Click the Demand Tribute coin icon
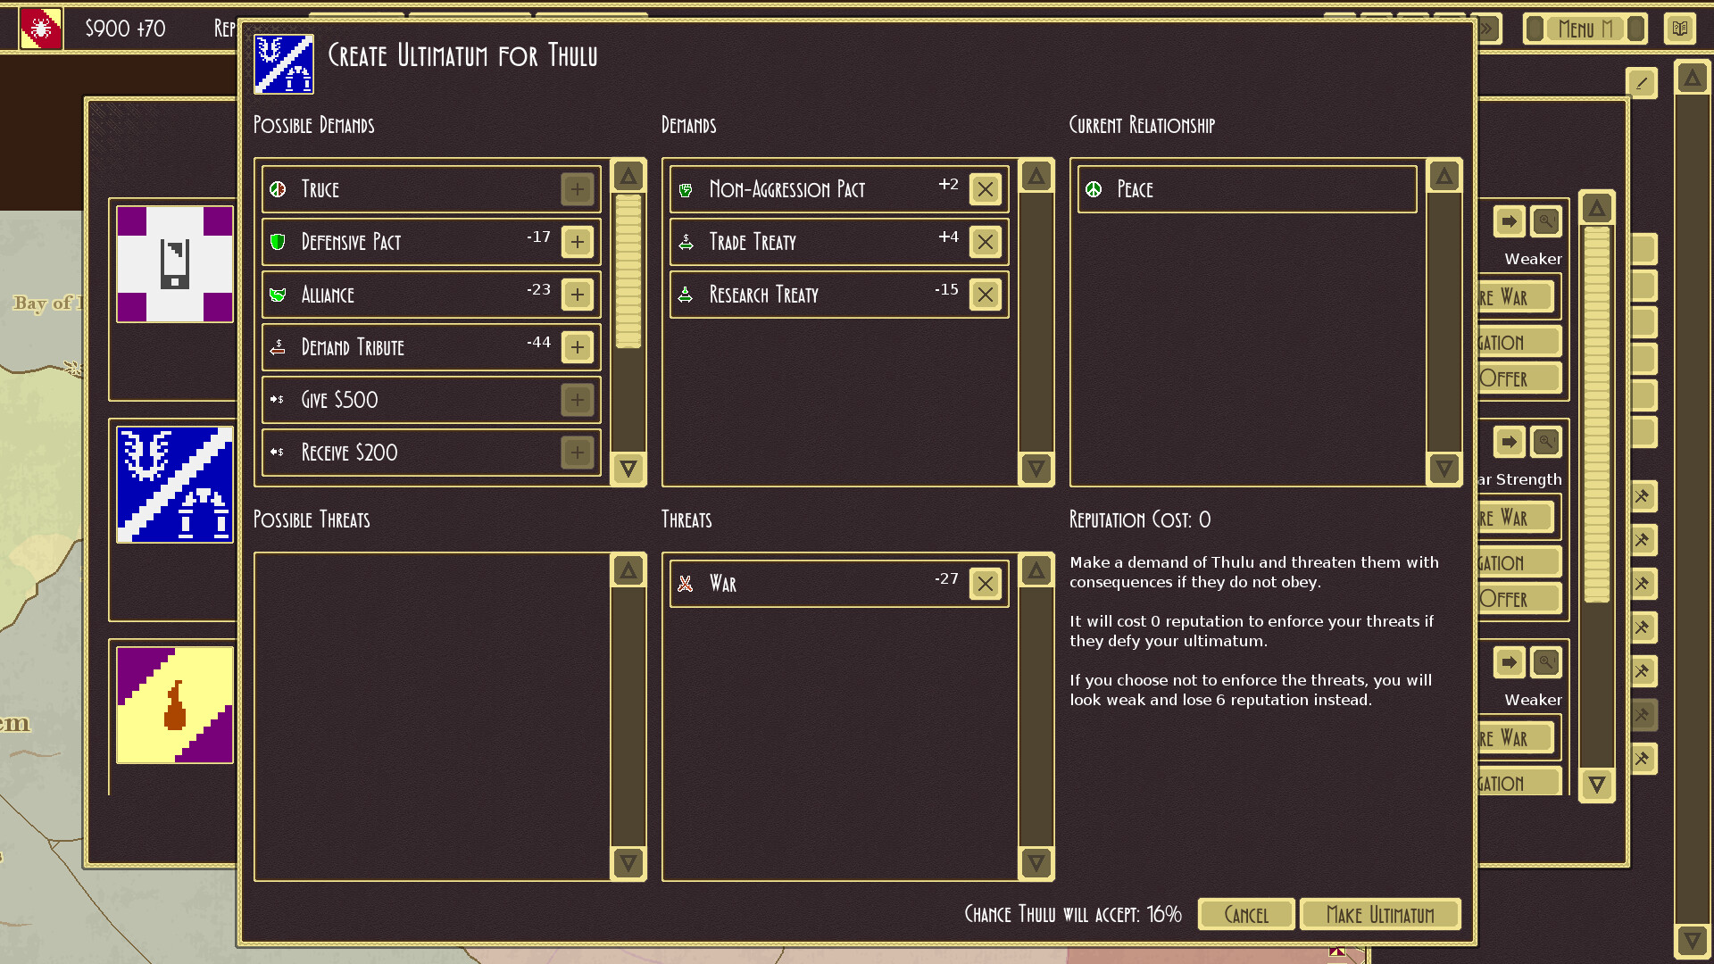The height and width of the screenshot is (964, 1714). pyautogui.click(x=278, y=347)
